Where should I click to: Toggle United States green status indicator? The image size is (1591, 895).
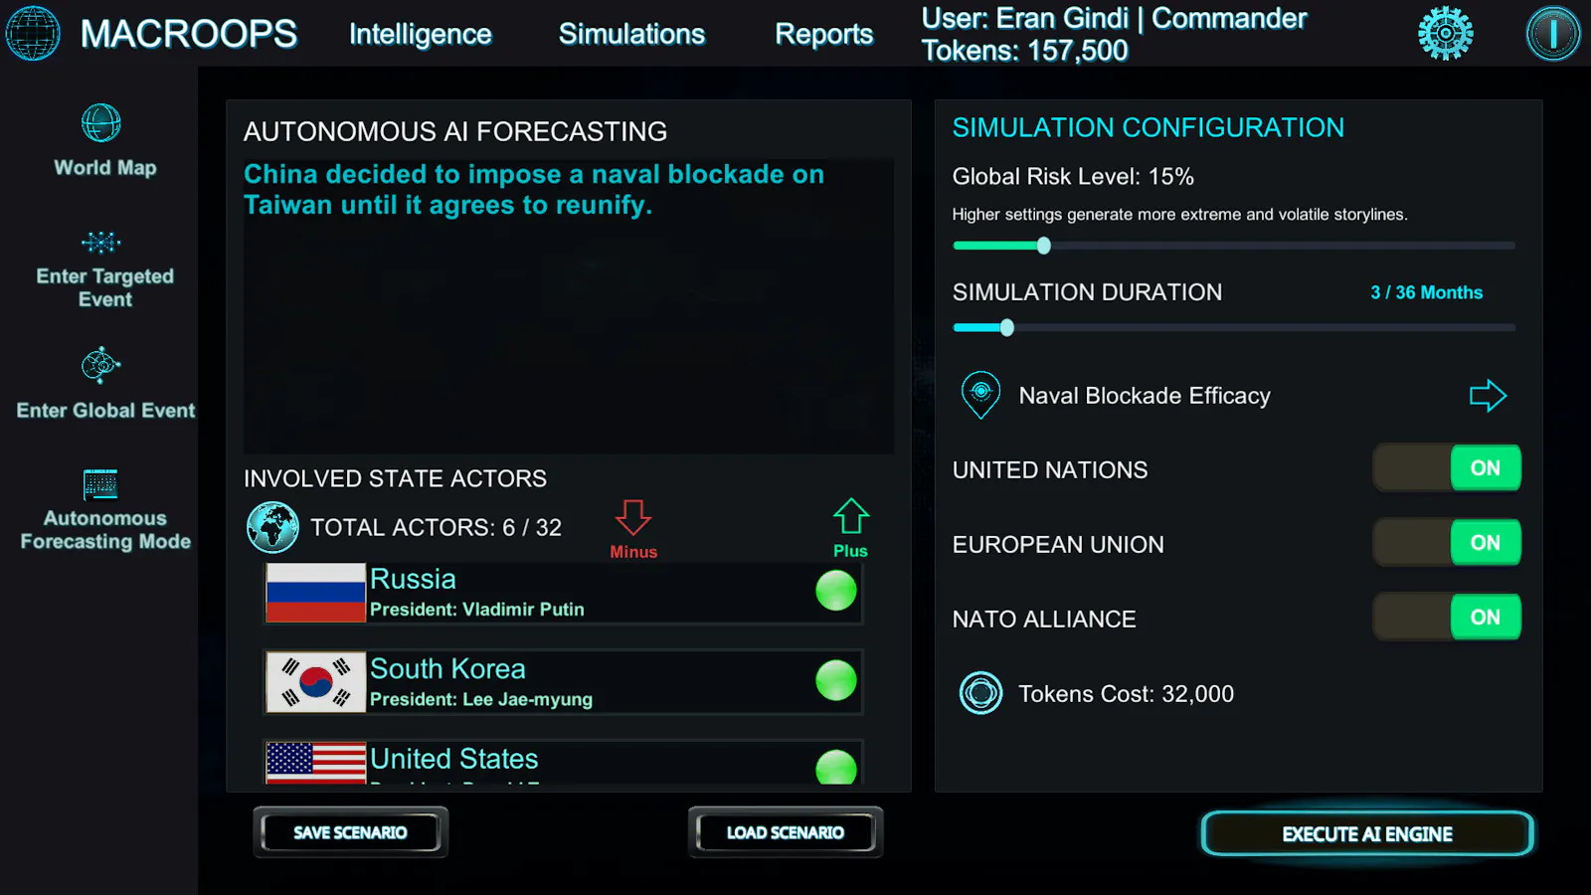(x=836, y=767)
